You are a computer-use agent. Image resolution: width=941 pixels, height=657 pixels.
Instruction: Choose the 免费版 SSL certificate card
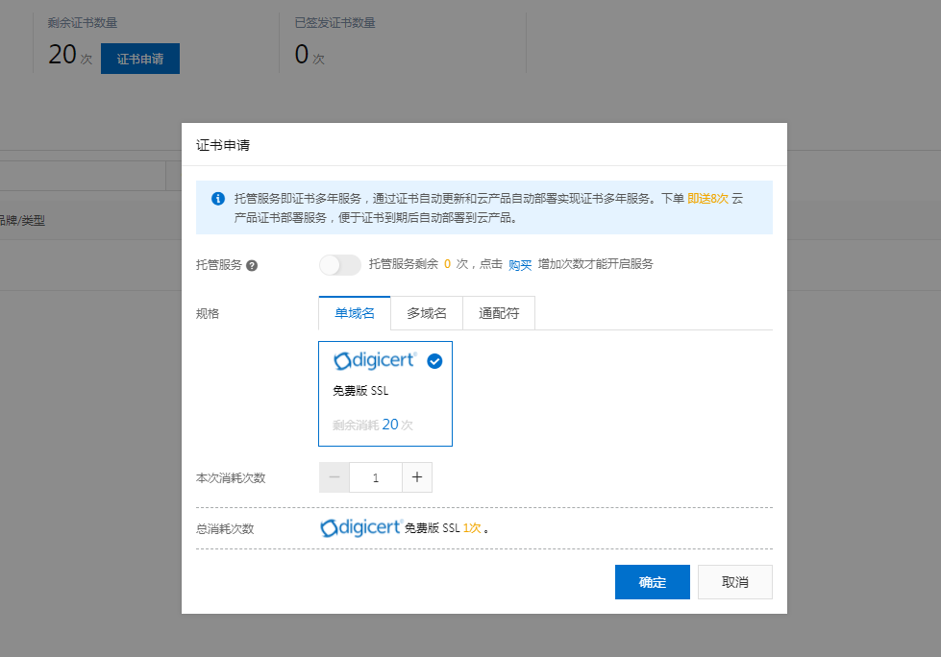384,394
